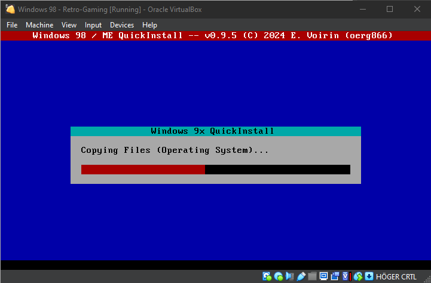The width and height of the screenshot is (431, 283).
Task: Click the window resize grip corner
Action: [x=427, y=279]
